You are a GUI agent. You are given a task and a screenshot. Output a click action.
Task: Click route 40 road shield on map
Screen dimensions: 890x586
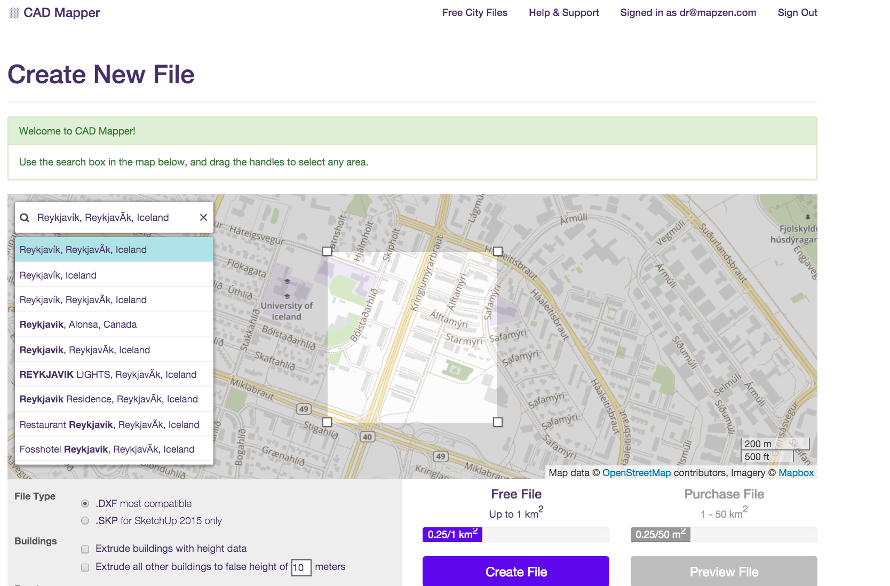tap(367, 437)
